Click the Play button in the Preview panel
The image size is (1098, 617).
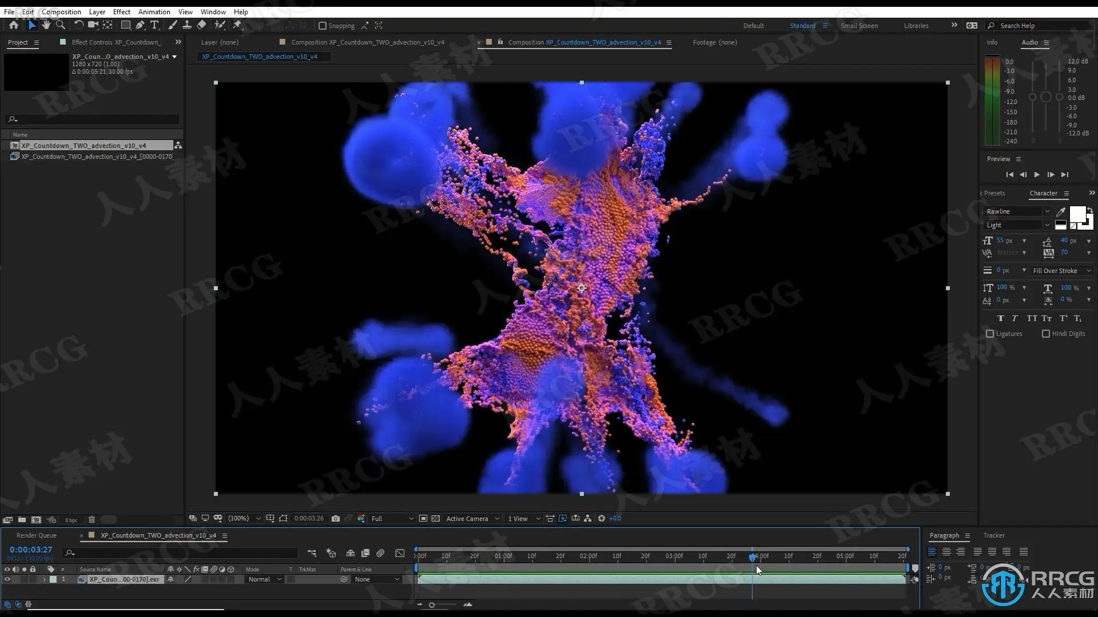[1037, 175]
